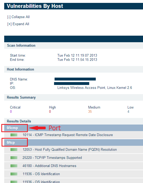Click the Collapse All link

tap(18, 17)
